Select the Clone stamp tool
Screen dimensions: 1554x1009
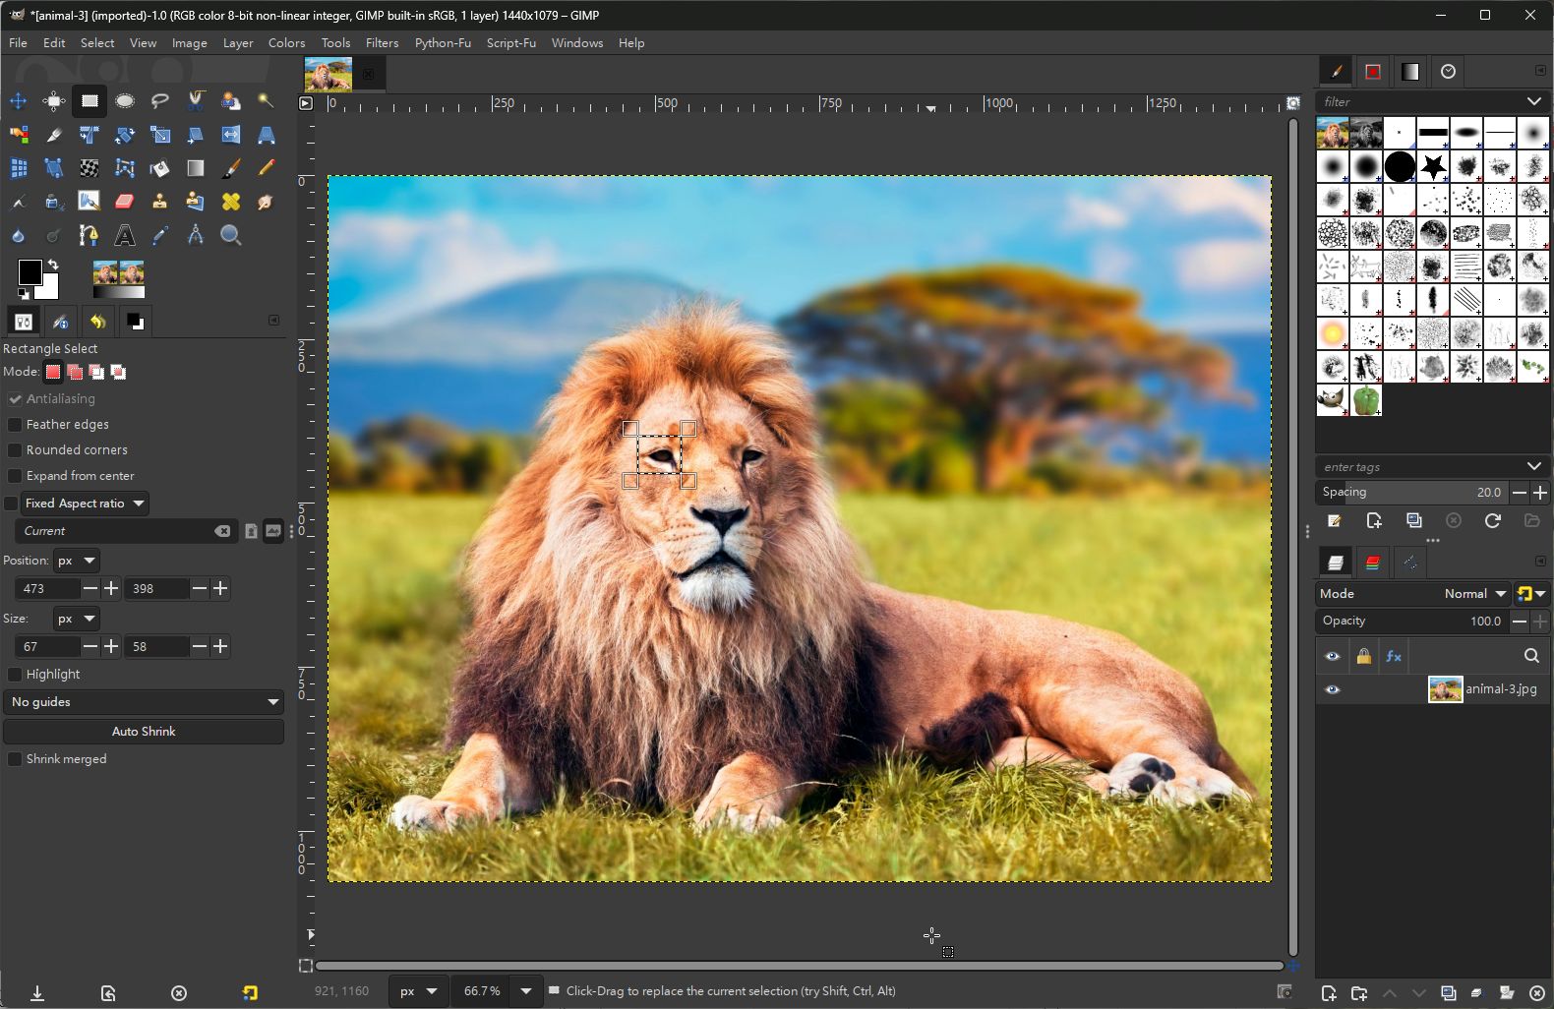pos(160,202)
